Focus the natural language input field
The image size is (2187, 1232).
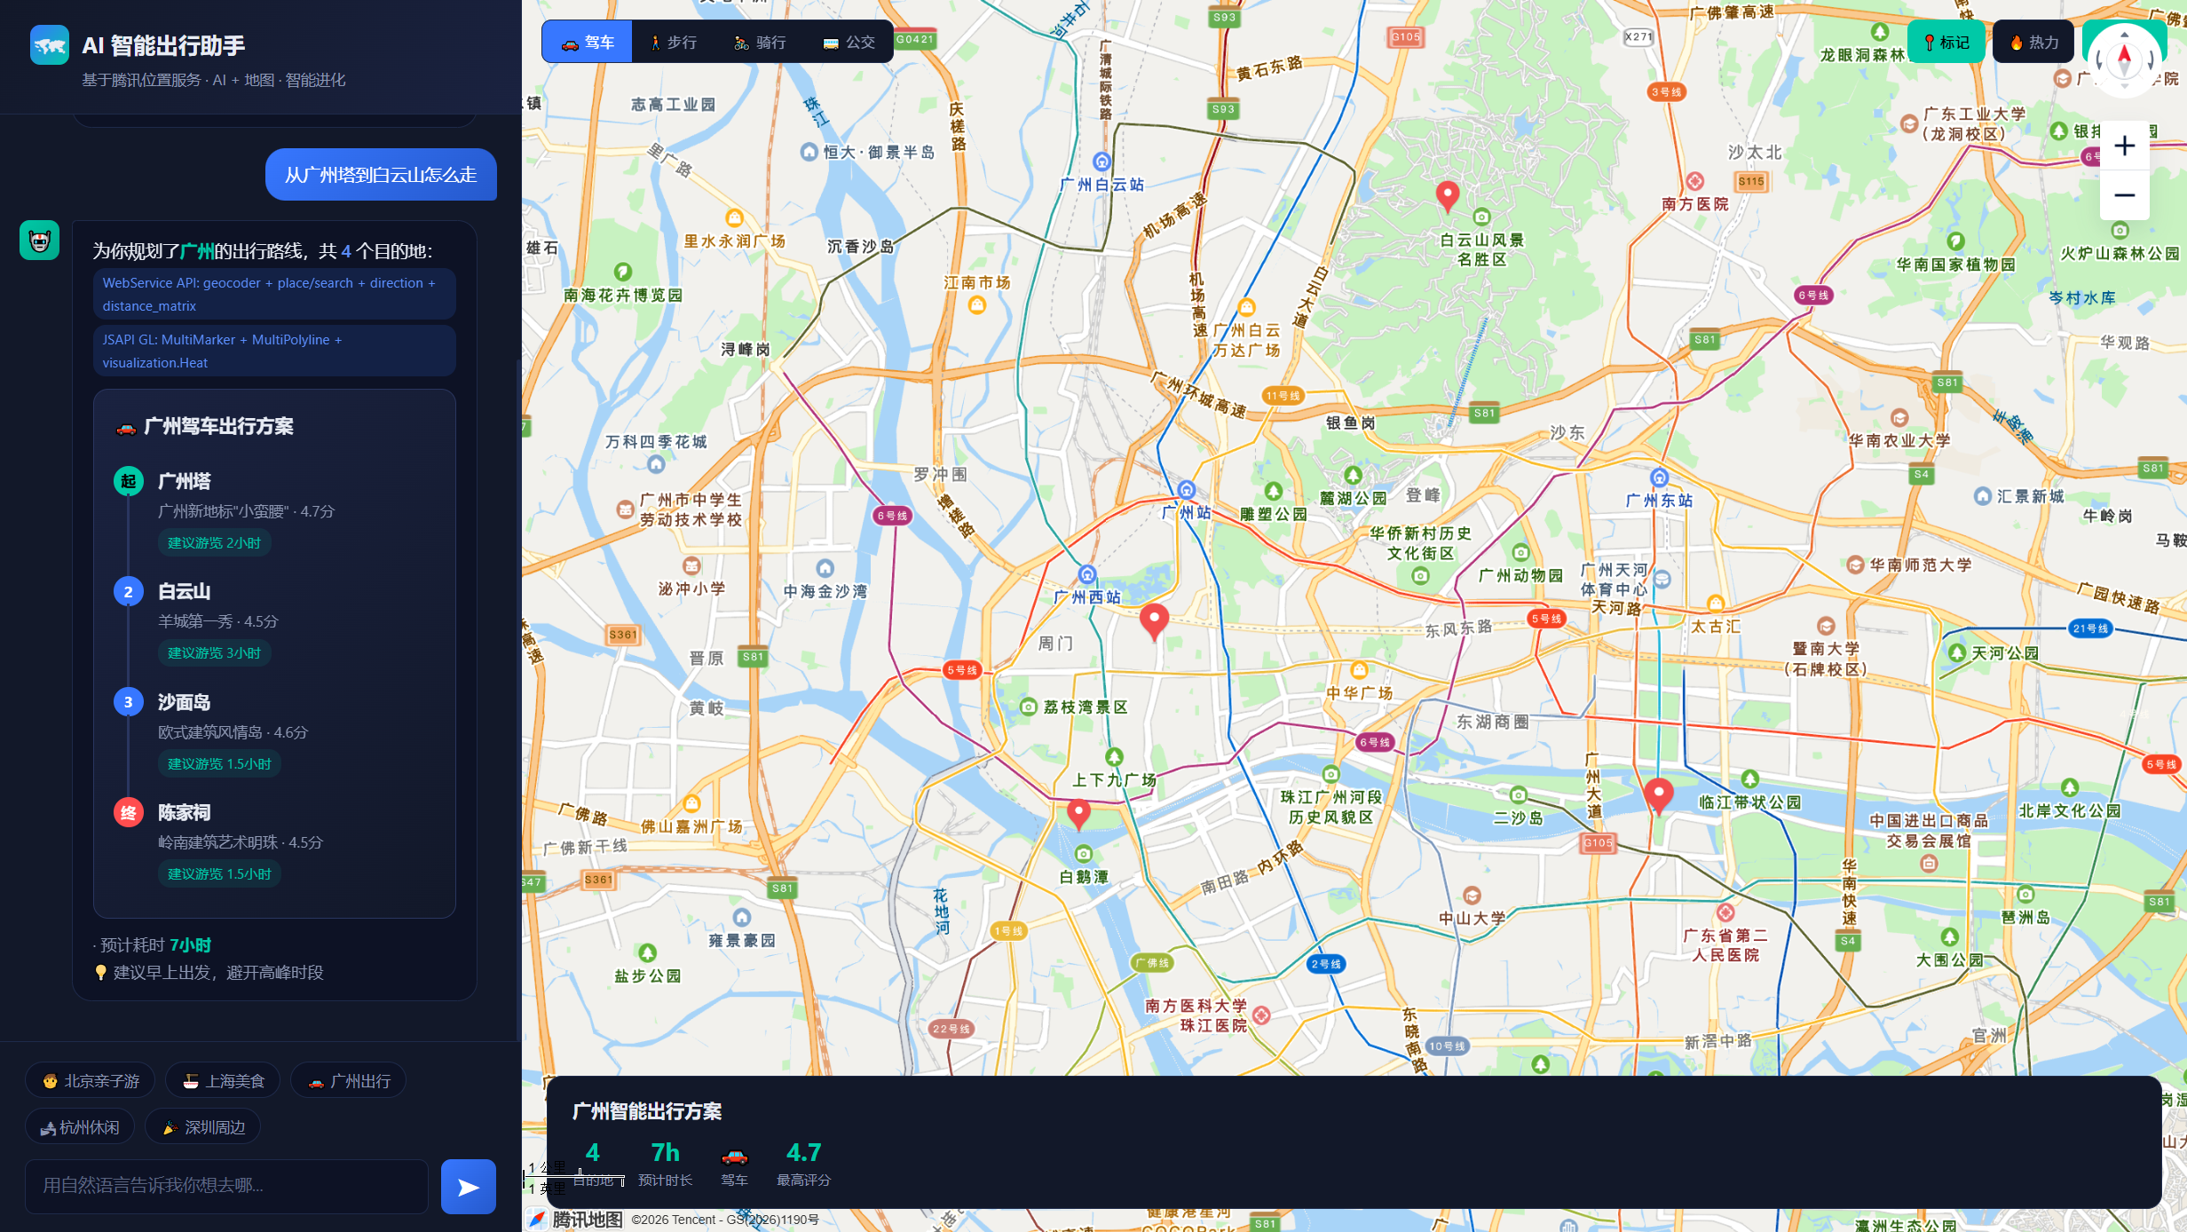click(x=226, y=1186)
